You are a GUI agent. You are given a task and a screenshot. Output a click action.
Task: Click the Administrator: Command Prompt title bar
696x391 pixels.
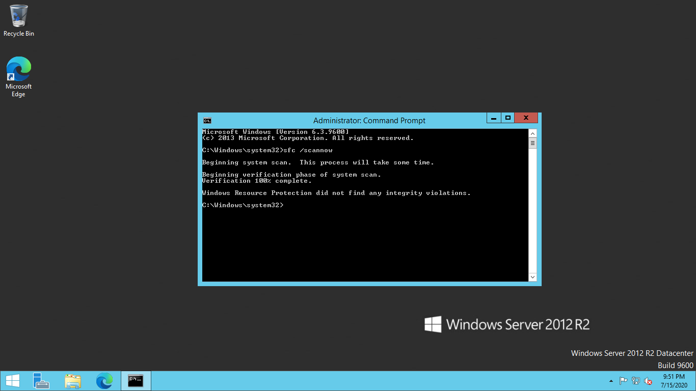(369, 121)
